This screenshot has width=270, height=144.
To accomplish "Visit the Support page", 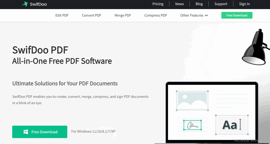I will click(221, 4).
